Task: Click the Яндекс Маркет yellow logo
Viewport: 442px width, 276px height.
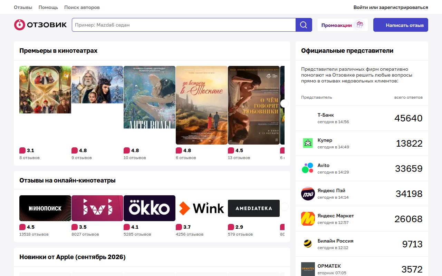Action: click(x=308, y=219)
